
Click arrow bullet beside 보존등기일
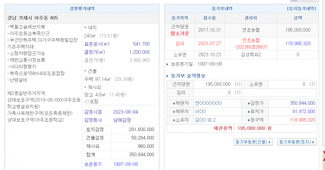coord(168,64)
